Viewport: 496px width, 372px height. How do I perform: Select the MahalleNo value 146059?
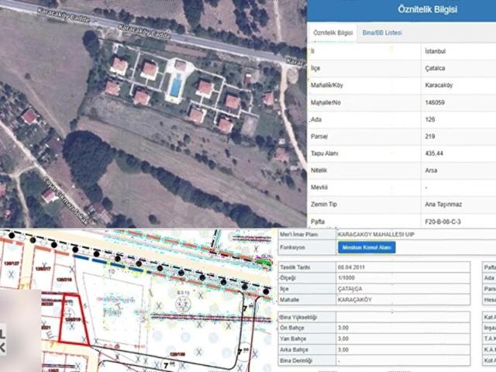point(436,103)
